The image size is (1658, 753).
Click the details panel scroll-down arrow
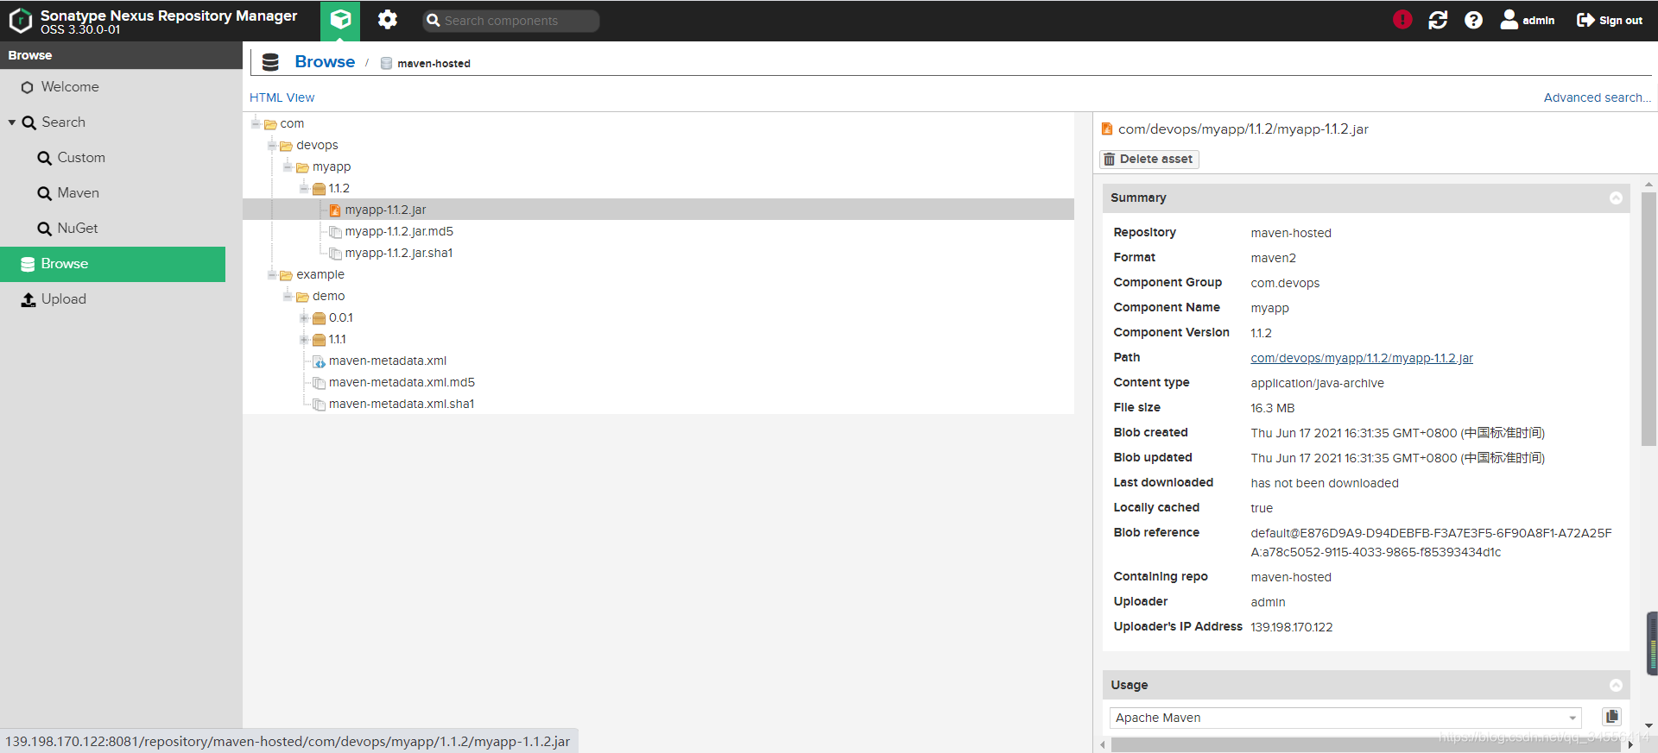[x=1649, y=726]
